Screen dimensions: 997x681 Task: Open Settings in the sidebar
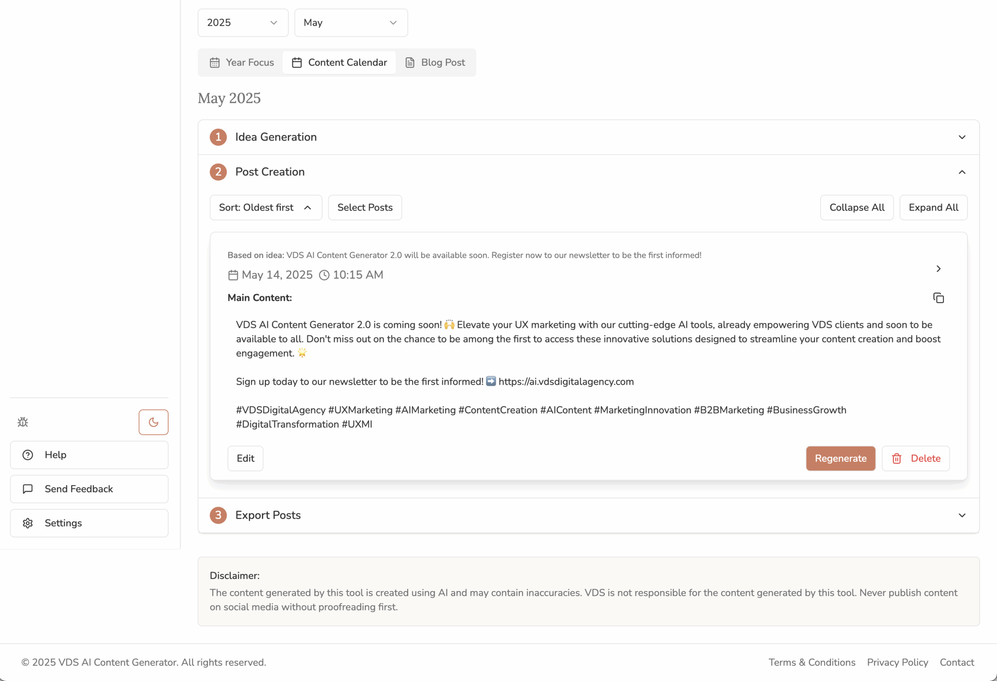pos(89,523)
